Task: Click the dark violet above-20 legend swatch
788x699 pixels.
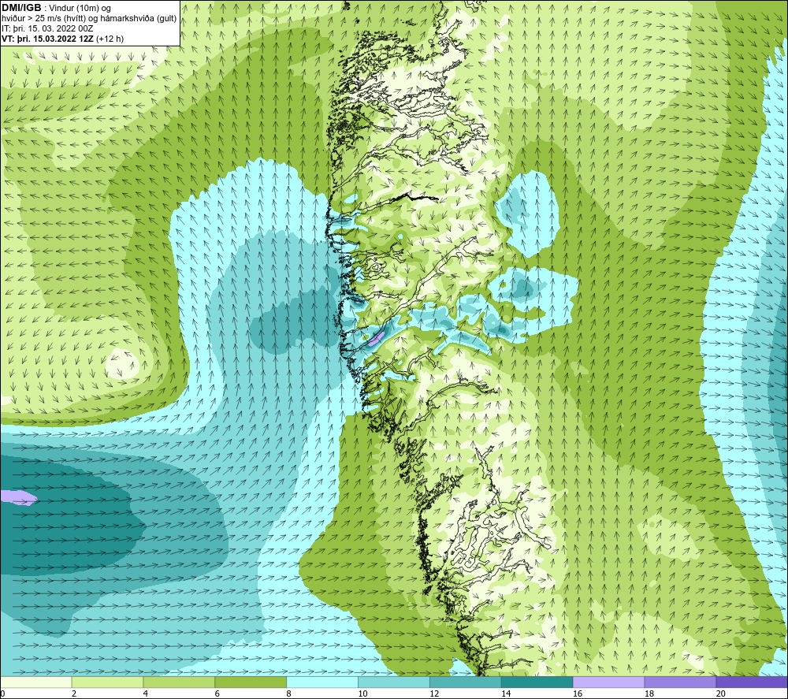Action: coord(752,682)
